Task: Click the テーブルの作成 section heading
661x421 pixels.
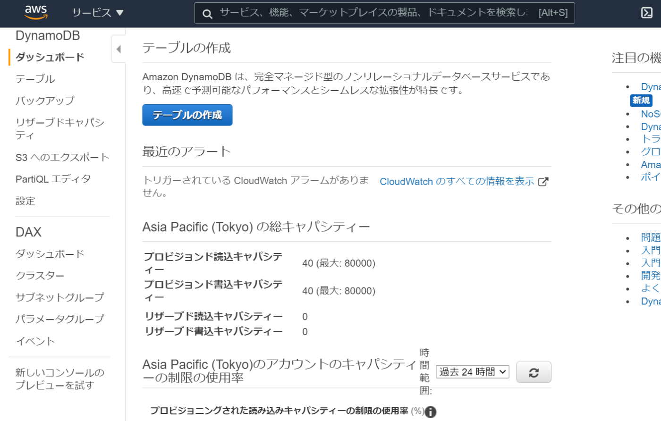Action: click(186, 48)
